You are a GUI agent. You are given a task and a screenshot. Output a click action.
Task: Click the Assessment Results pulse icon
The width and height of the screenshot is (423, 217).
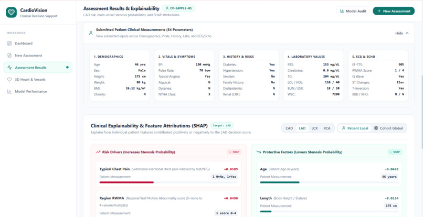10,68
